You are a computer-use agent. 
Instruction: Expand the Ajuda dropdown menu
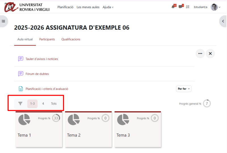tap(108, 7)
